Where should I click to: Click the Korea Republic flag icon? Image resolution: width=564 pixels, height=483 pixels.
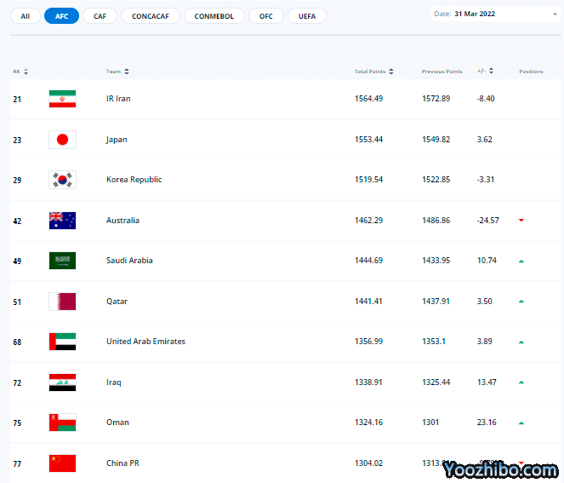click(x=62, y=180)
